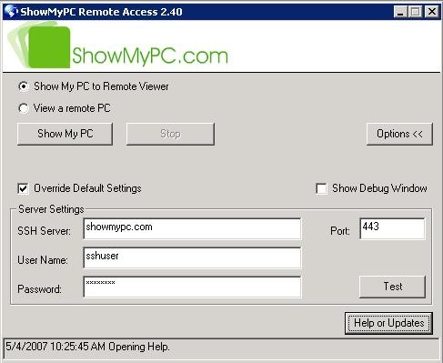Focus the SSH Server input field
The image size is (443, 363).
point(192,228)
